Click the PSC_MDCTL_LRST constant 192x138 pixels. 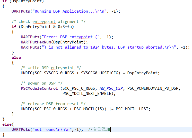coord(132,109)
